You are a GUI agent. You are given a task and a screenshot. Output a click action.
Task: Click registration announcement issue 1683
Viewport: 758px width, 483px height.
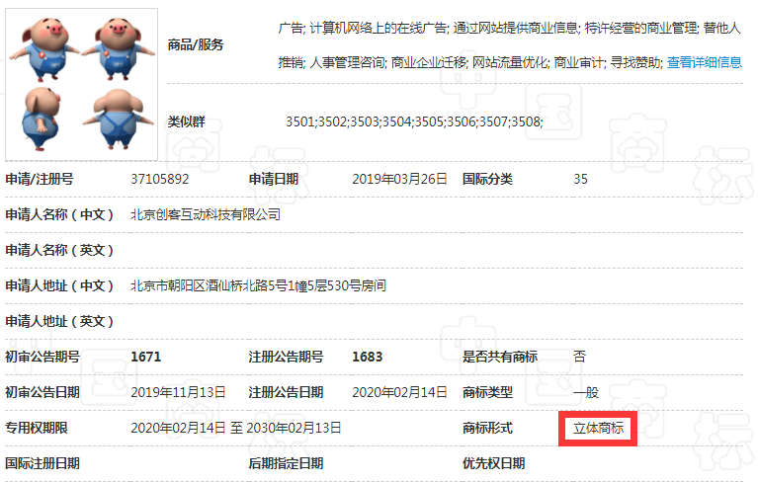click(368, 357)
